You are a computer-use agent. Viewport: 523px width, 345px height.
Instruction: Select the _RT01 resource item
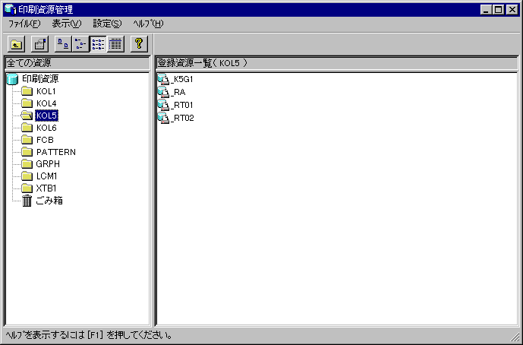coord(175,105)
